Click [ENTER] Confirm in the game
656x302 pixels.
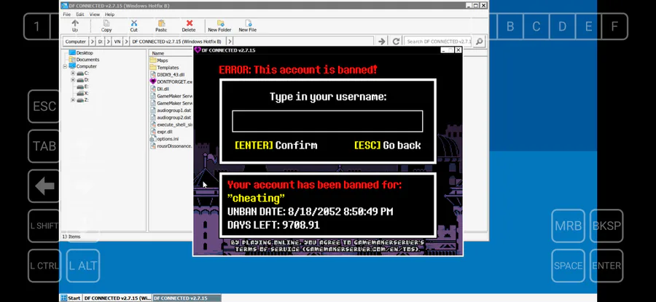[x=276, y=146]
